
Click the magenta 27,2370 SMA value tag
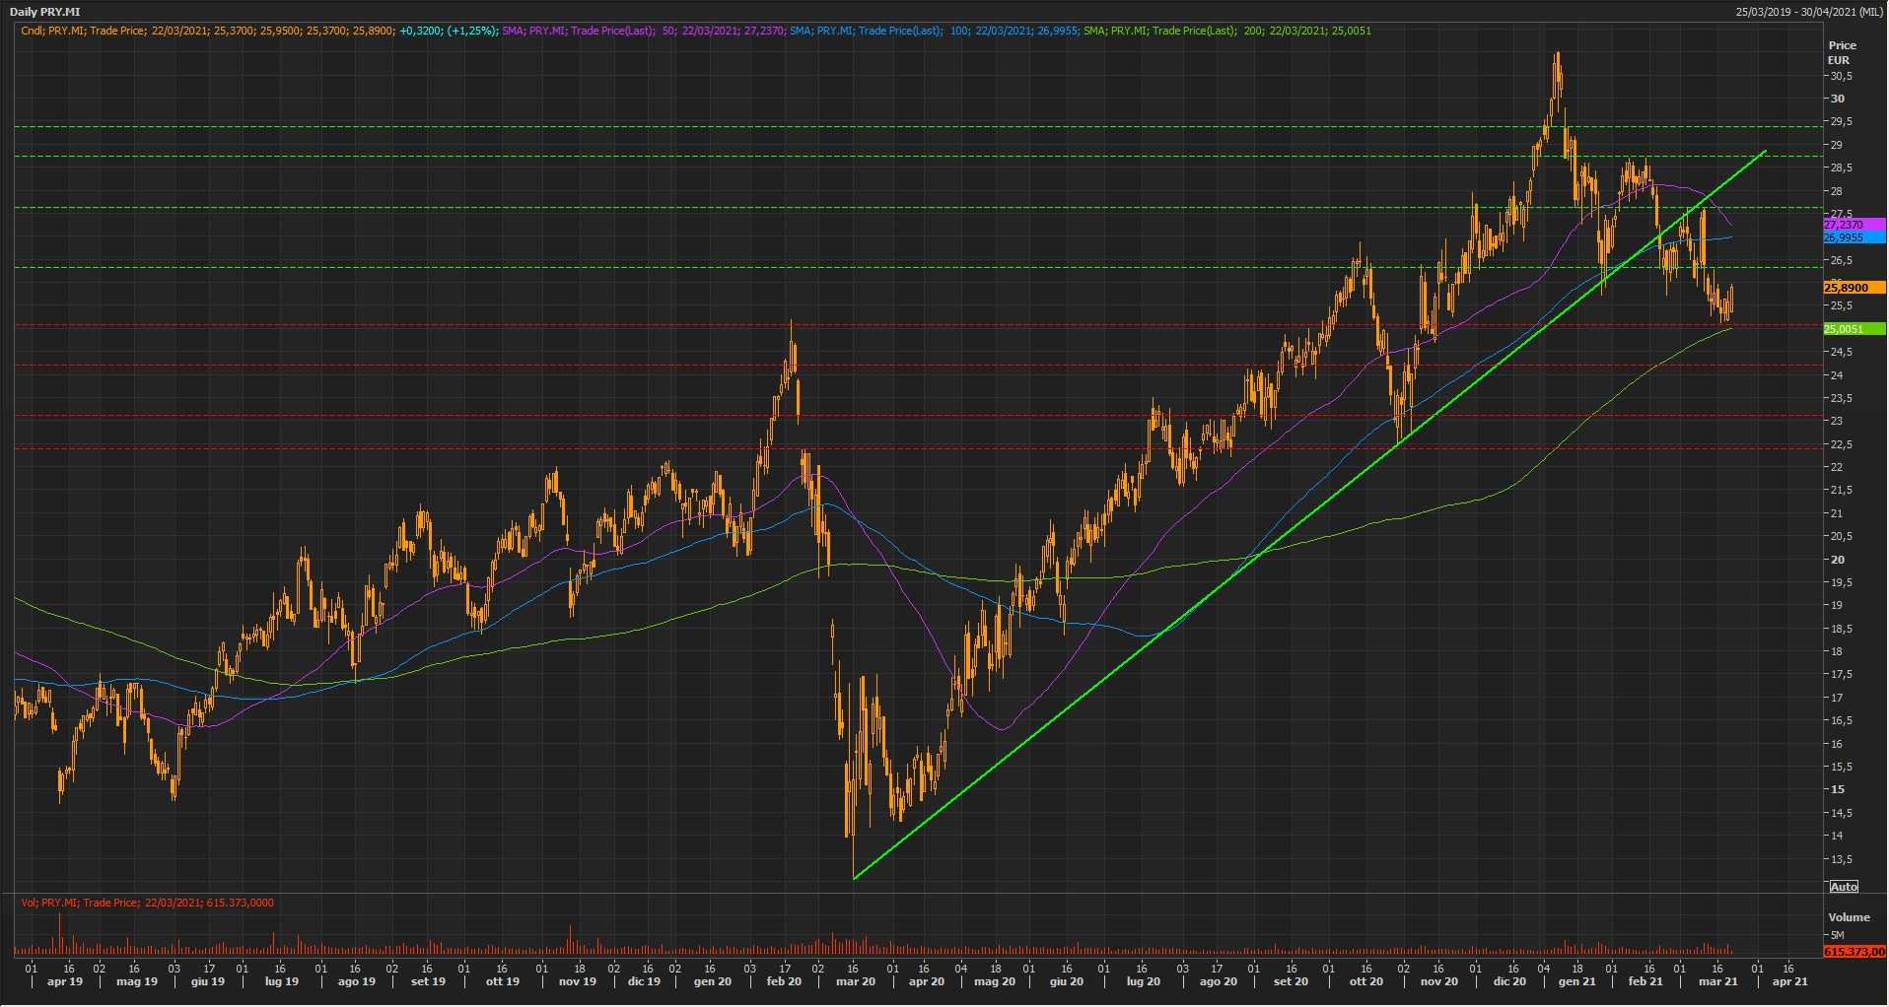(1853, 225)
